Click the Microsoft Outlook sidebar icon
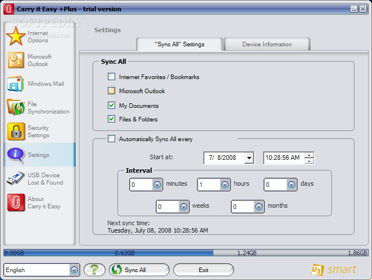 point(16,60)
